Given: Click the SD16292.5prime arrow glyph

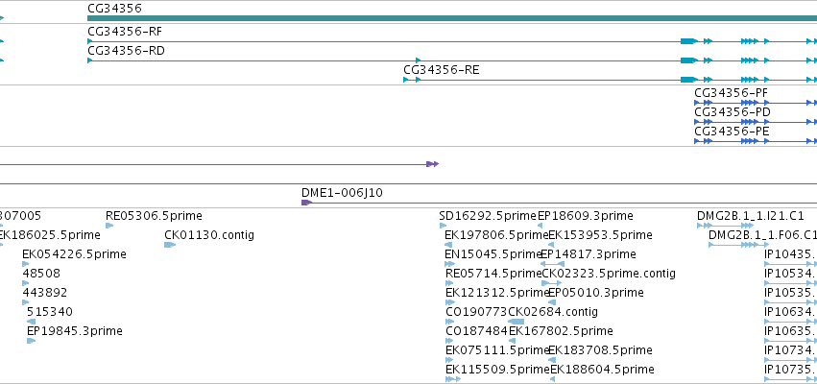Looking at the screenshot, I should point(443,226).
